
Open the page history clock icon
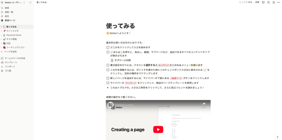tap(269, 2)
